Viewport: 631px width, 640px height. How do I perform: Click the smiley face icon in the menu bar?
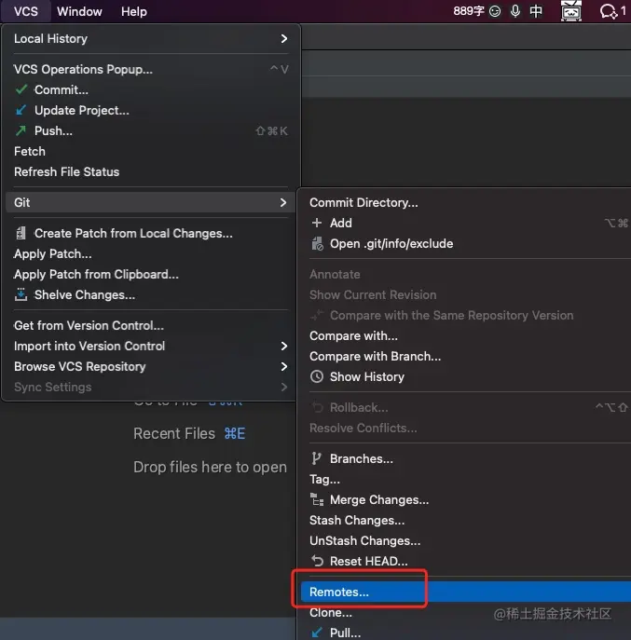point(495,11)
